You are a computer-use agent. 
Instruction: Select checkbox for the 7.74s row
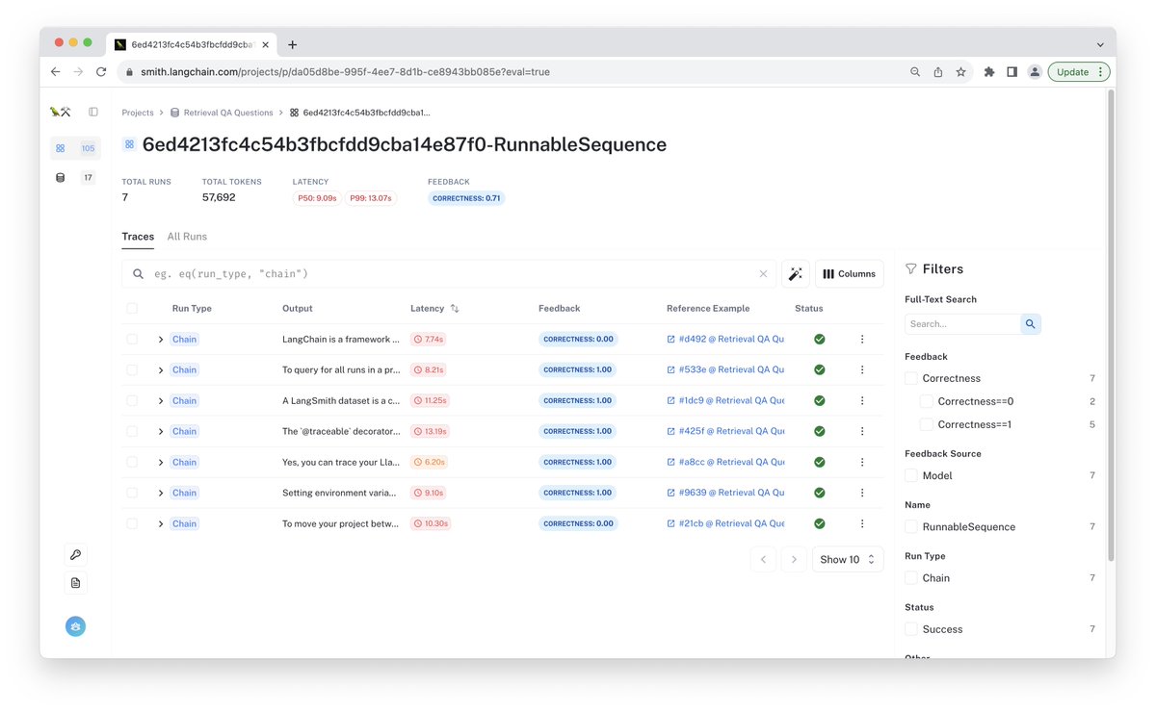132,340
